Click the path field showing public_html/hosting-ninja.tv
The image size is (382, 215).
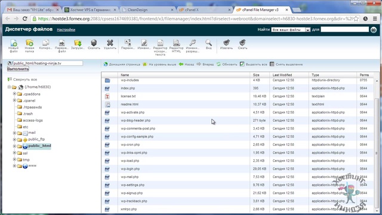[47, 63]
